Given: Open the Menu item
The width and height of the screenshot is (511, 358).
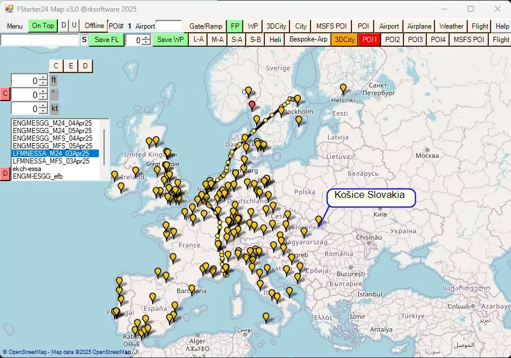Looking at the screenshot, I should click(15, 26).
